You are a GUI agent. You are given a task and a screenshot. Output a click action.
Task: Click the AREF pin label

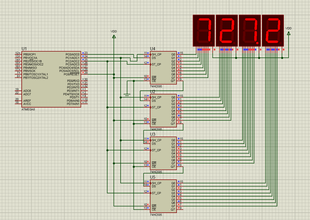(27, 101)
